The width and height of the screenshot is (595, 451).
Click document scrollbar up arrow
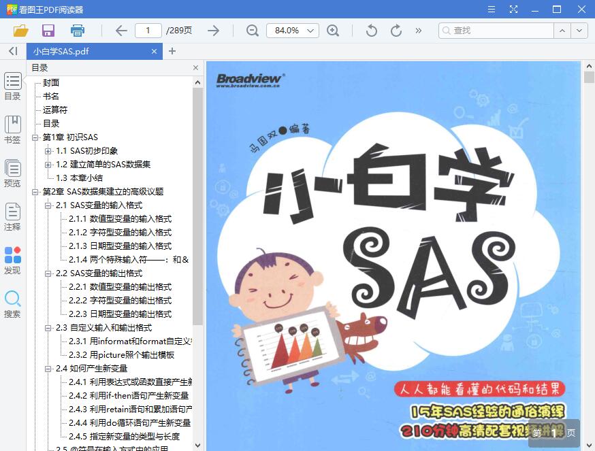point(589,66)
